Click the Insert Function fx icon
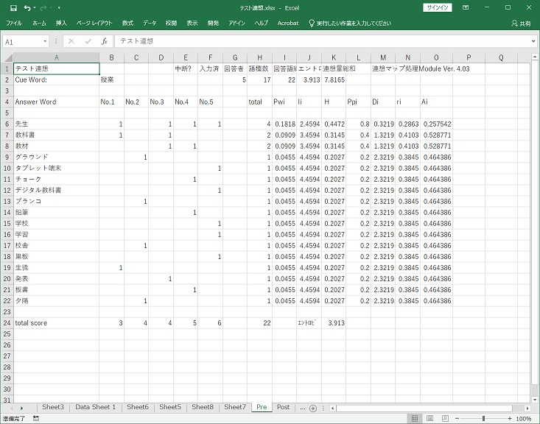540x424 pixels. (105, 42)
